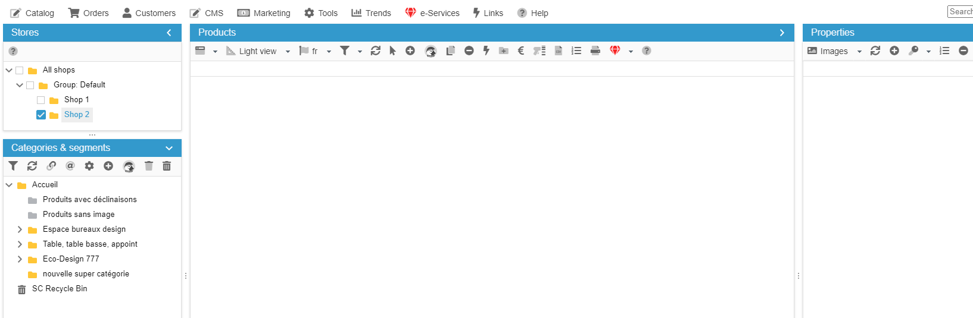Click the euro price icon
The height and width of the screenshot is (318, 973).
[521, 51]
